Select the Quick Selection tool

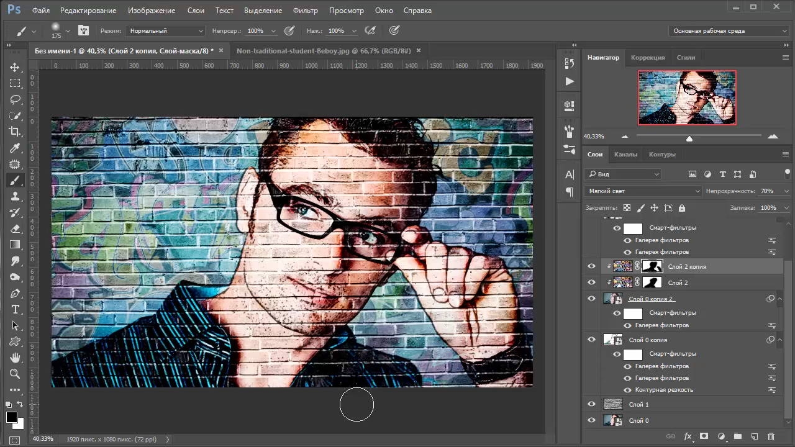pos(15,115)
